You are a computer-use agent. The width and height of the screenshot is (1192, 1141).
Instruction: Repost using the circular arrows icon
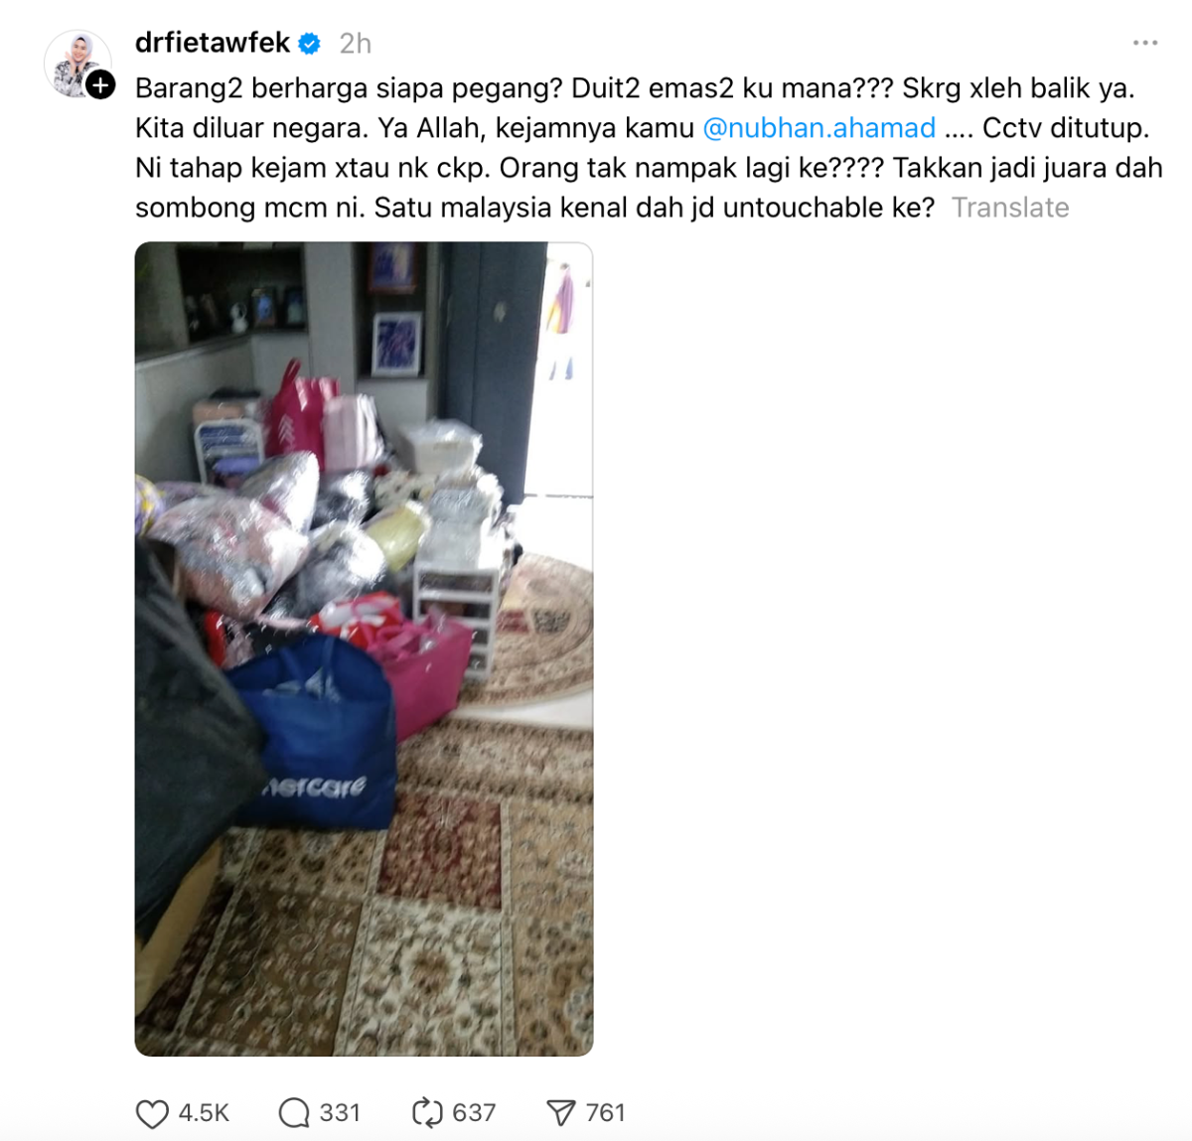click(427, 1113)
